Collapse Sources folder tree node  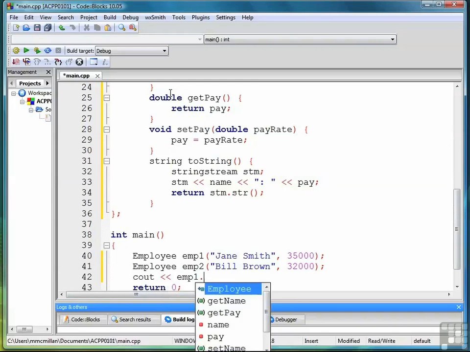31,110
